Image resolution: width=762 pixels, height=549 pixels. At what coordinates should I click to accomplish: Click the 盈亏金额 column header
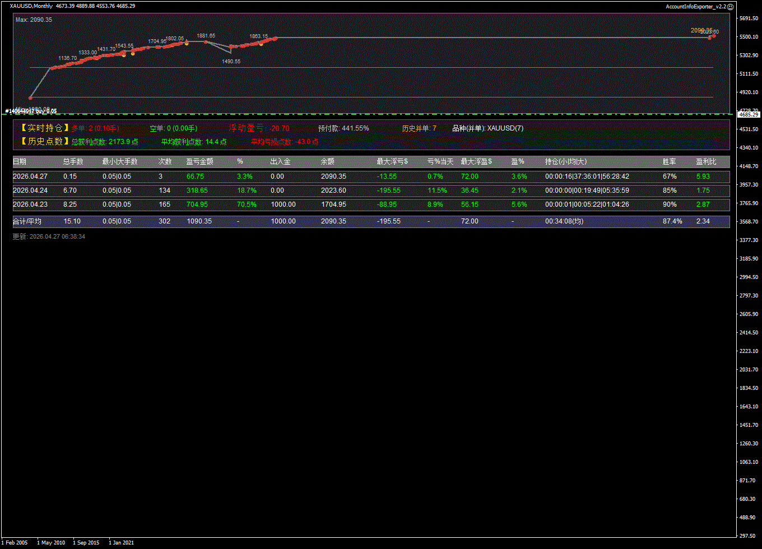[199, 162]
